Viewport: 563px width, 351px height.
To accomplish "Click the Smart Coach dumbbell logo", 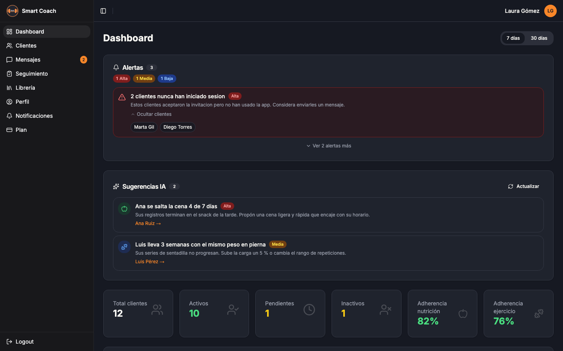I will [13, 11].
